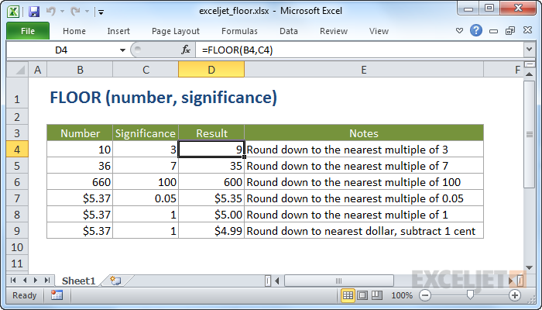Click the zoom in plus icon
This screenshot has width=542, height=310.
(515, 295)
